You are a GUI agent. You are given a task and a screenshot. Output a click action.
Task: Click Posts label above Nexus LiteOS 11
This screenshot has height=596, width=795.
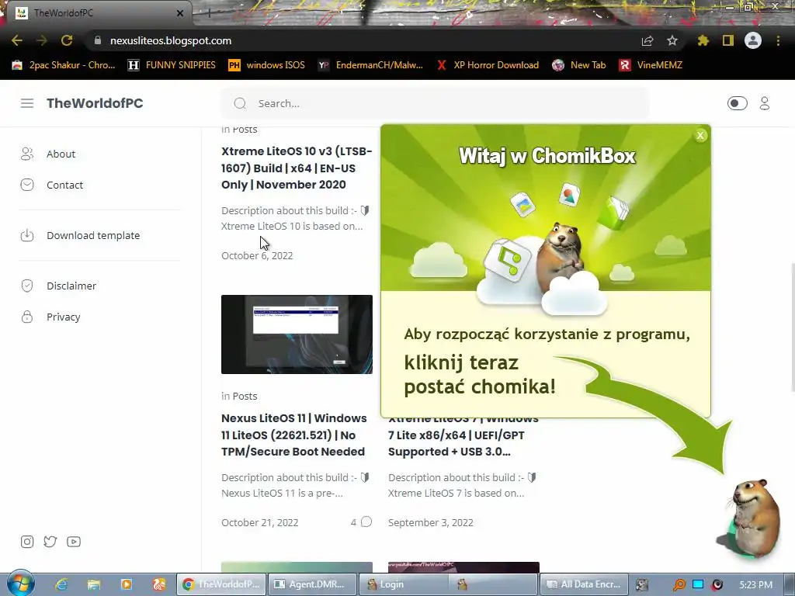click(245, 397)
